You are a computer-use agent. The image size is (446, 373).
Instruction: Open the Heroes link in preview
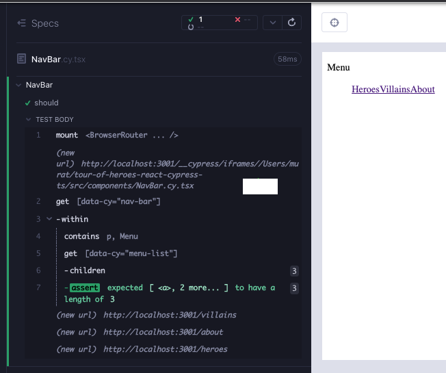[x=365, y=90]
